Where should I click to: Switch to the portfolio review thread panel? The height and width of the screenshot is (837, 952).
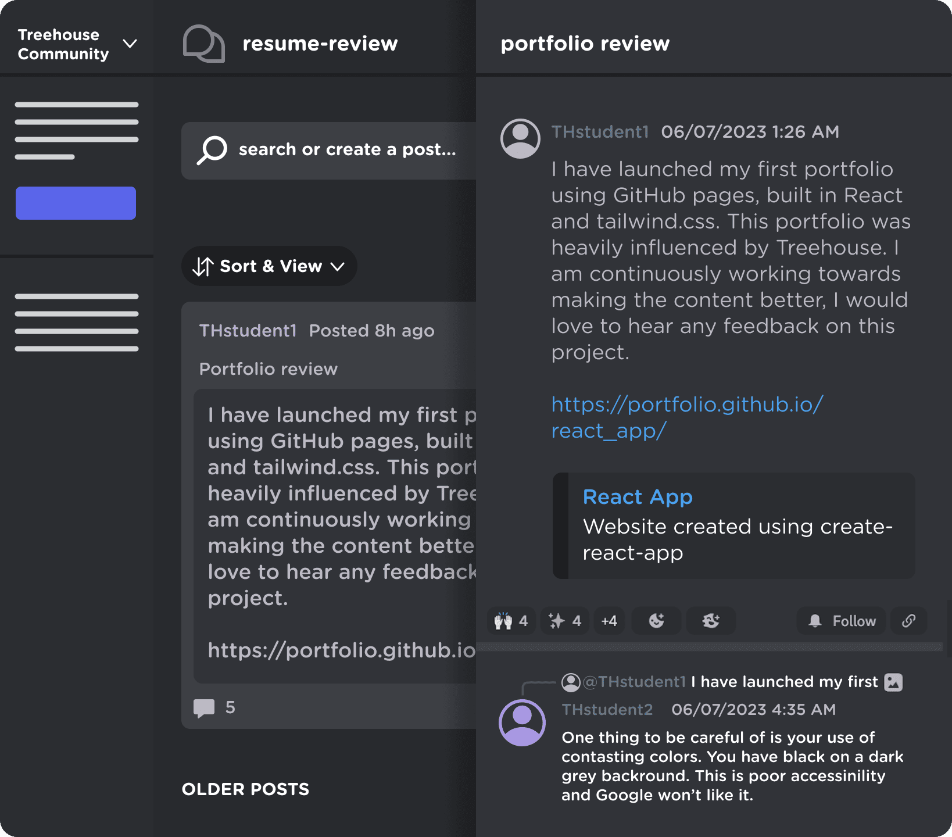pyautogui.click(x=585, y=43)
